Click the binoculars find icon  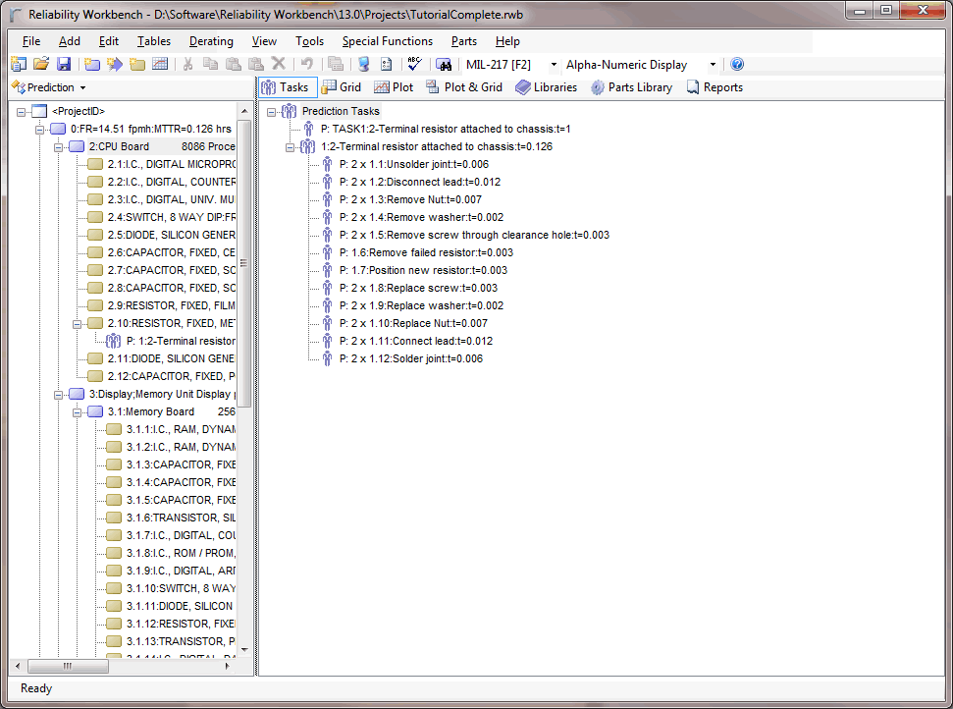pyautogui.click(x=444, y=65)
